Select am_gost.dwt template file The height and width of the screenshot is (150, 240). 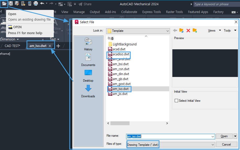coord(119,84)
